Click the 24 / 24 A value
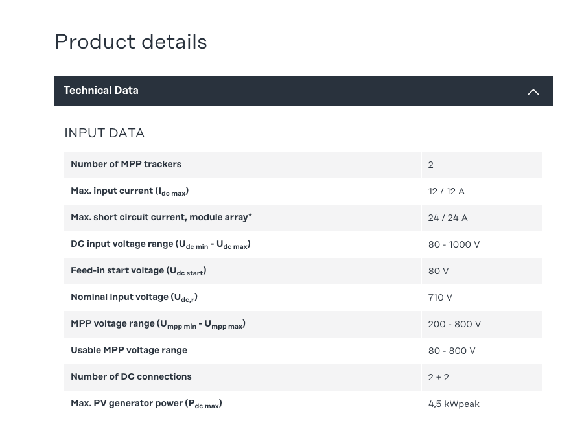 447,218
